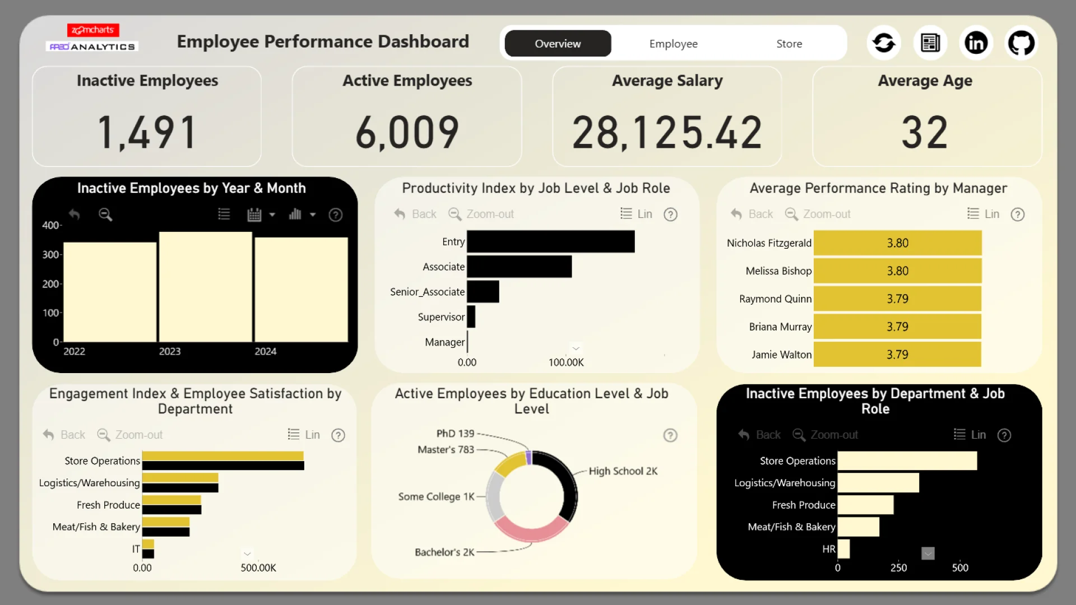Switch to the Store tab
Screen dimensions: 1076x605
pos(789,44)
